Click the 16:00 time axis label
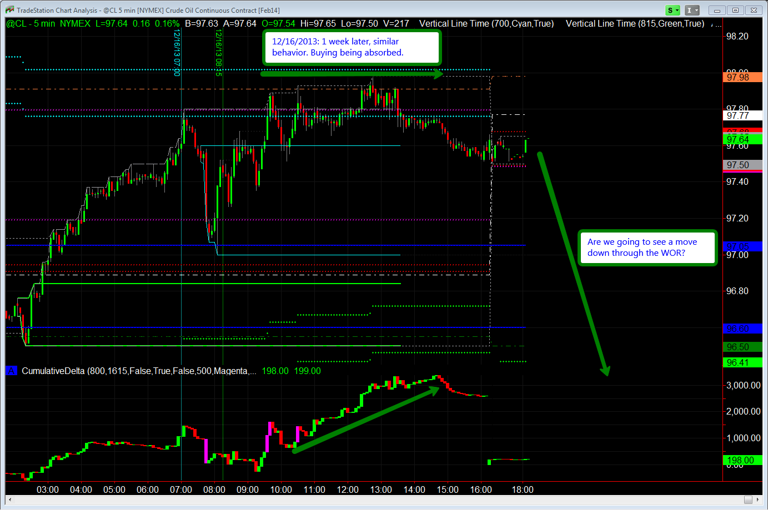 (x=481, y=489)
